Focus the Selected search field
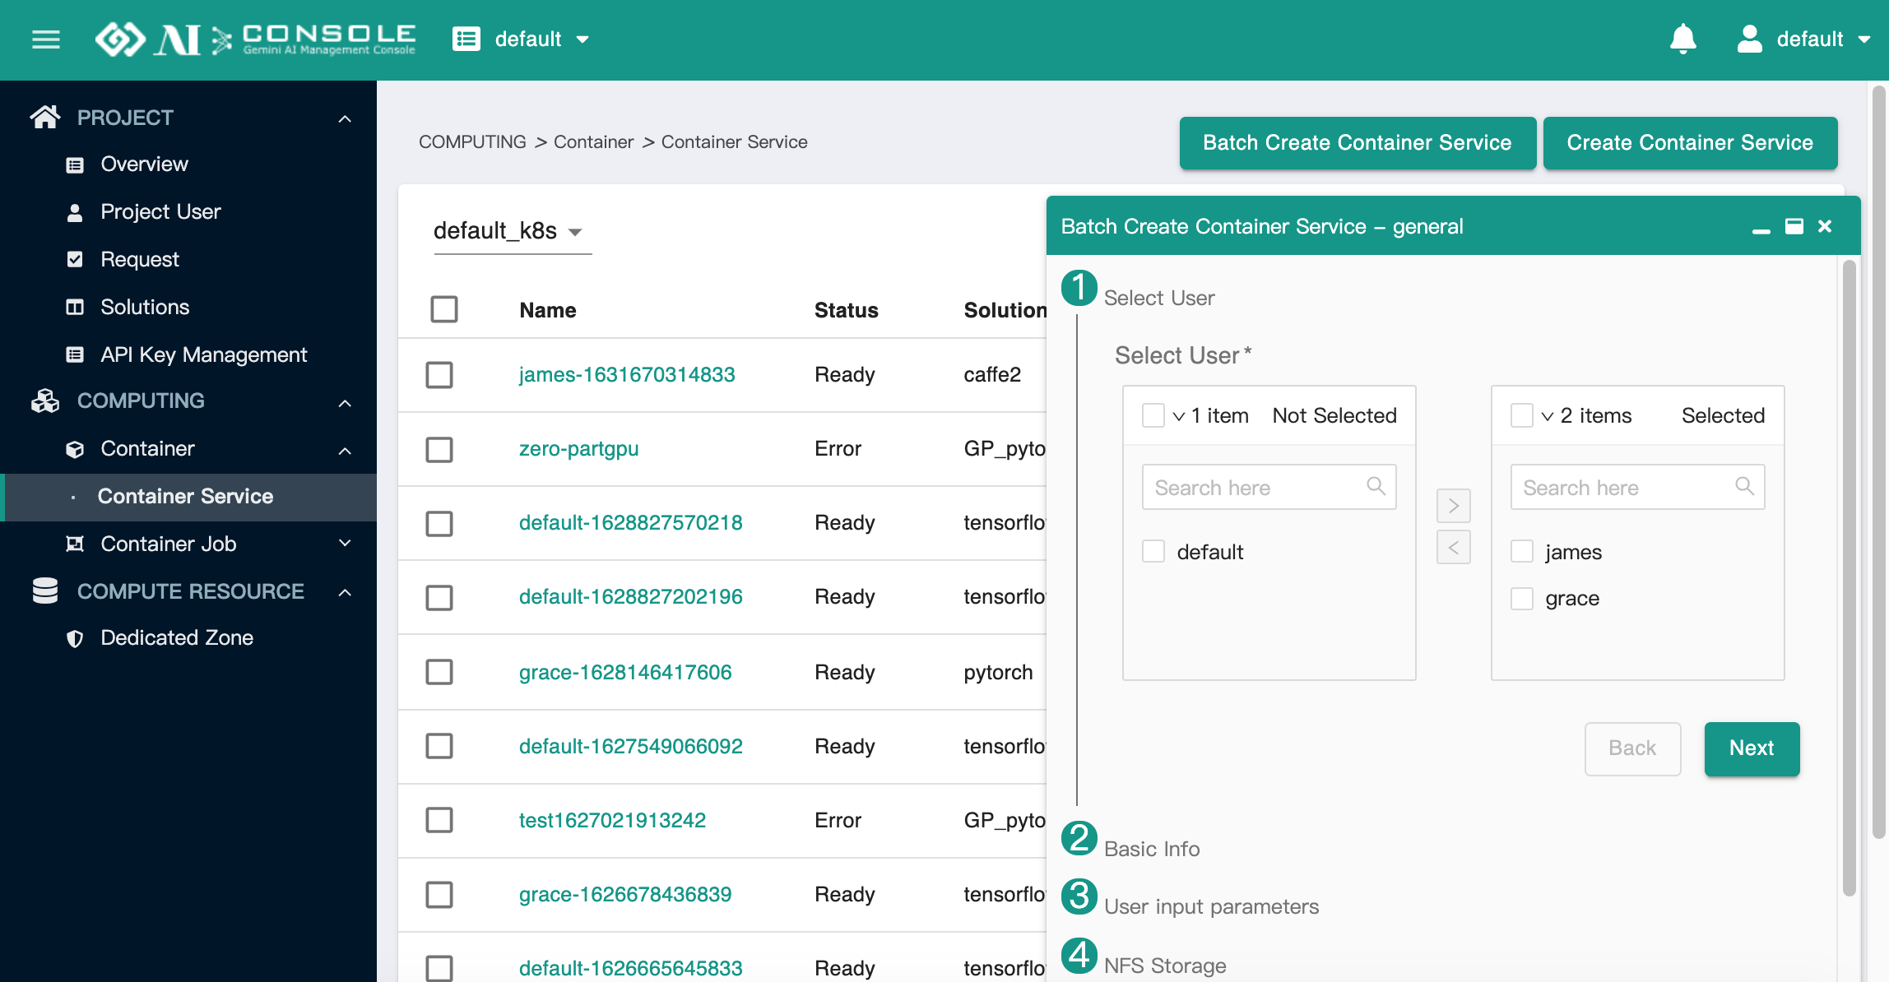The image size is (1889, 982). click(x=1637, y=487)
